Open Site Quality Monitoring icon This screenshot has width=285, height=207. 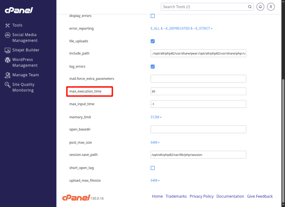pyautogui.click(x=8, y=85)
